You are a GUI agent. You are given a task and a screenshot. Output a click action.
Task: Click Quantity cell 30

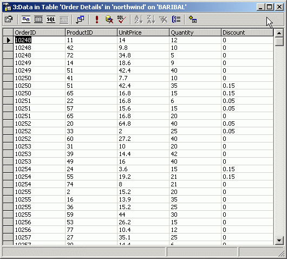pyautogui.click(x=195, y=215)
